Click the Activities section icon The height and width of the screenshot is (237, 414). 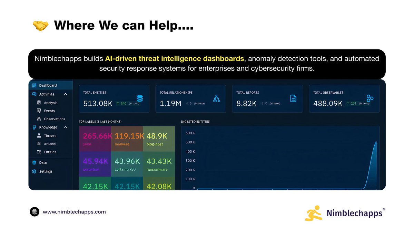34,94
